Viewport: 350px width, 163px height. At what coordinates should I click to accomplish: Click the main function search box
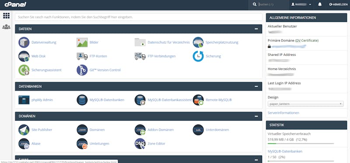point(139,17)
